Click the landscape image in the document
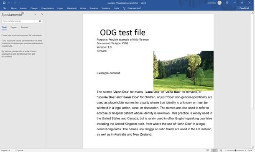Viewport: 255px width, 152px height. click(184, 71)
